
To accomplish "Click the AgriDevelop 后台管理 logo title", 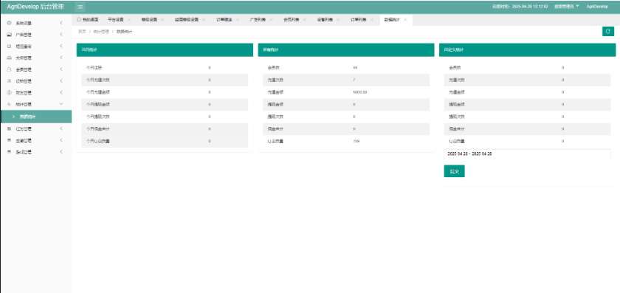I will click(35, 7).
